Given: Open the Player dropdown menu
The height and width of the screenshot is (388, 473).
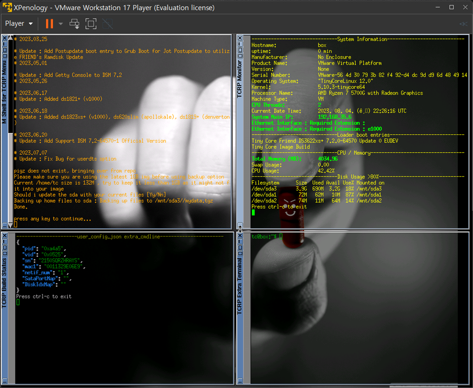Looking at the screenshot, I should point(19,24).
